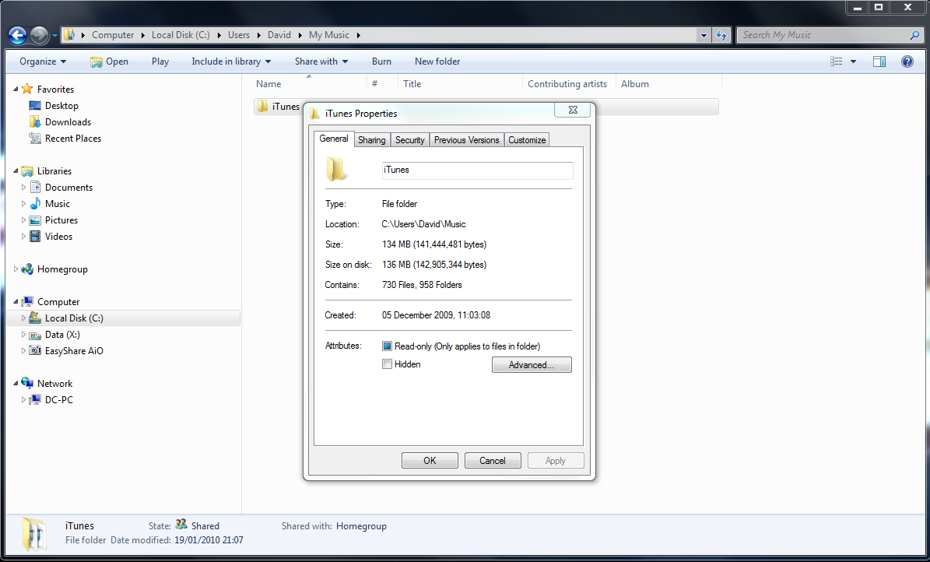Switch to the Previous Versions tab
Image resolution: width=930 pixels, height=562 pixels.
coord(467,140)
